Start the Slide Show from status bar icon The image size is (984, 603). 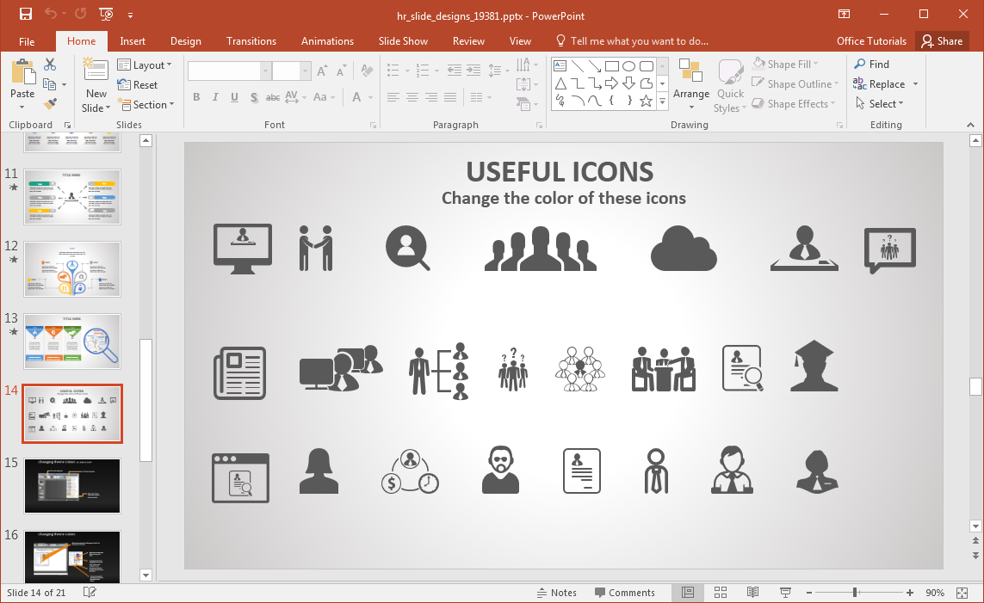click(x=785, y=593)
